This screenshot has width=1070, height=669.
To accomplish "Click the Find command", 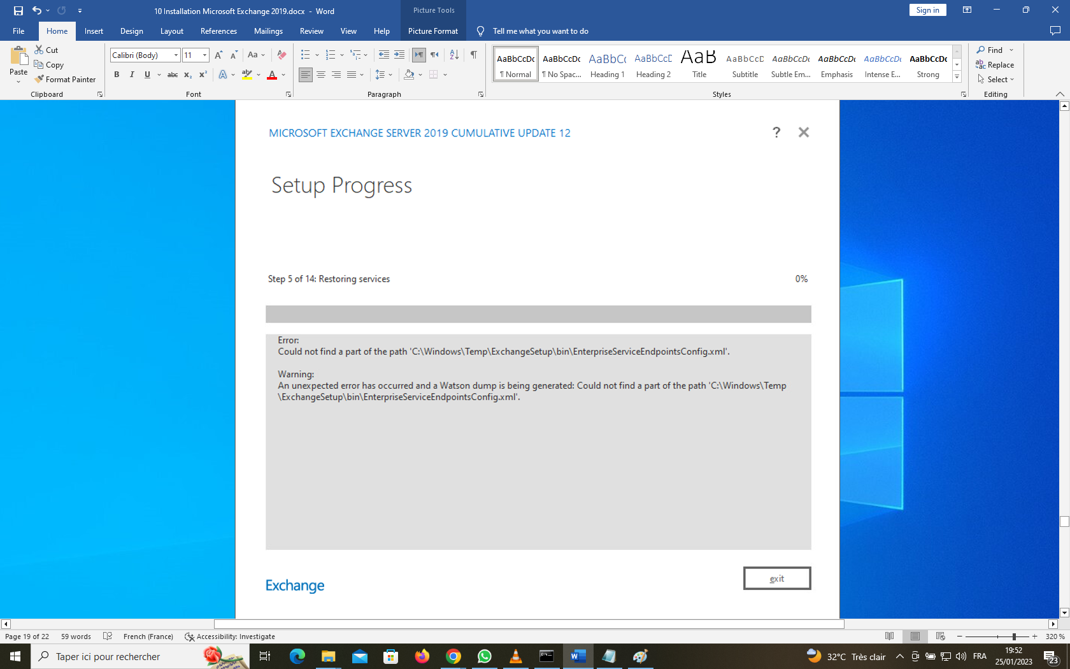I will [989, 50].
